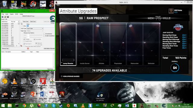
Task: Select the Athlete attribute card
Action: pyautogui.click(x=101, y=44)
